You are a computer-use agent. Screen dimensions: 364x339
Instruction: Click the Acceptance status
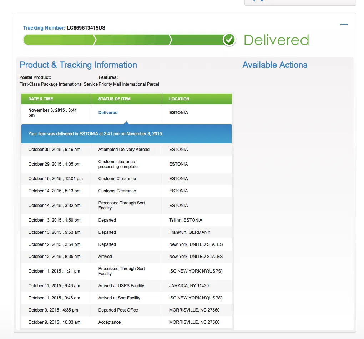point(109,322)
